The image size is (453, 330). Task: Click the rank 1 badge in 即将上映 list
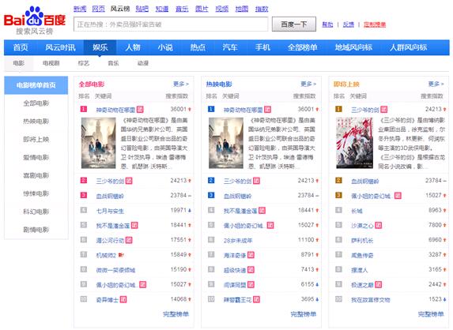point(338,109)
